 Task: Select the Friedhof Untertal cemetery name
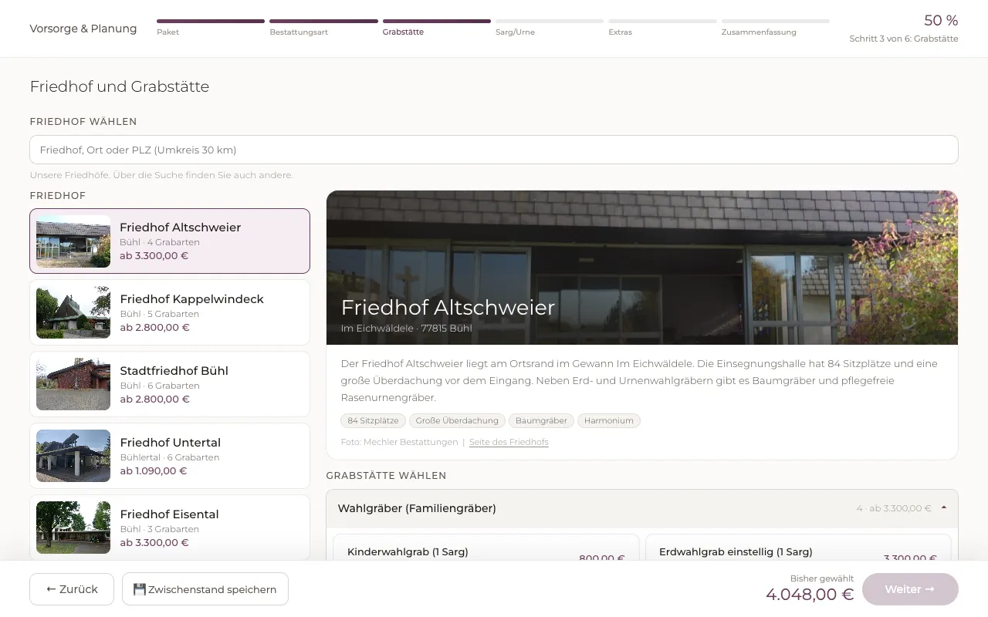click(171, 443)
